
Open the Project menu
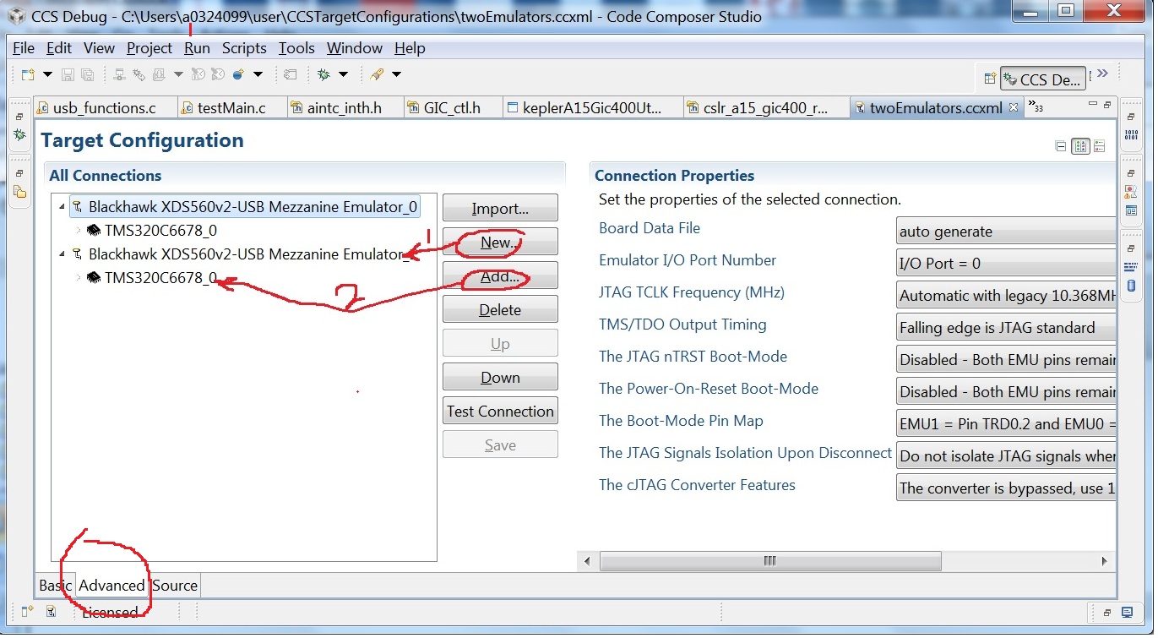click(150, 48)
